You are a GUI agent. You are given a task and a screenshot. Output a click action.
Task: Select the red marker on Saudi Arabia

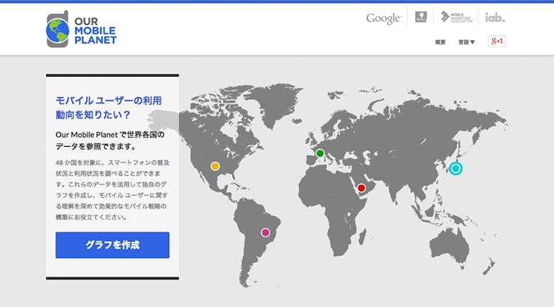(361, 188)
